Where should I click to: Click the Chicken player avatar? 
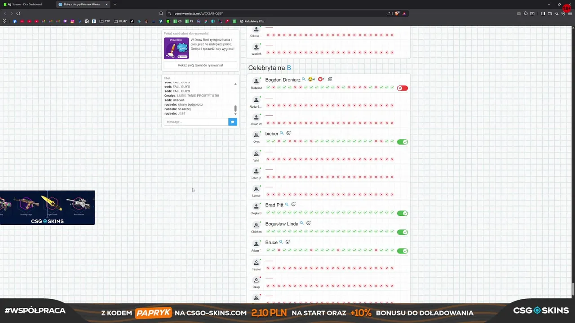pos(256,225)
